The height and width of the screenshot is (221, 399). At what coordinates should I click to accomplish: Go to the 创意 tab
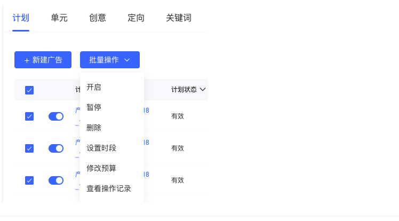pyautogui.click(x=98, y=18)
